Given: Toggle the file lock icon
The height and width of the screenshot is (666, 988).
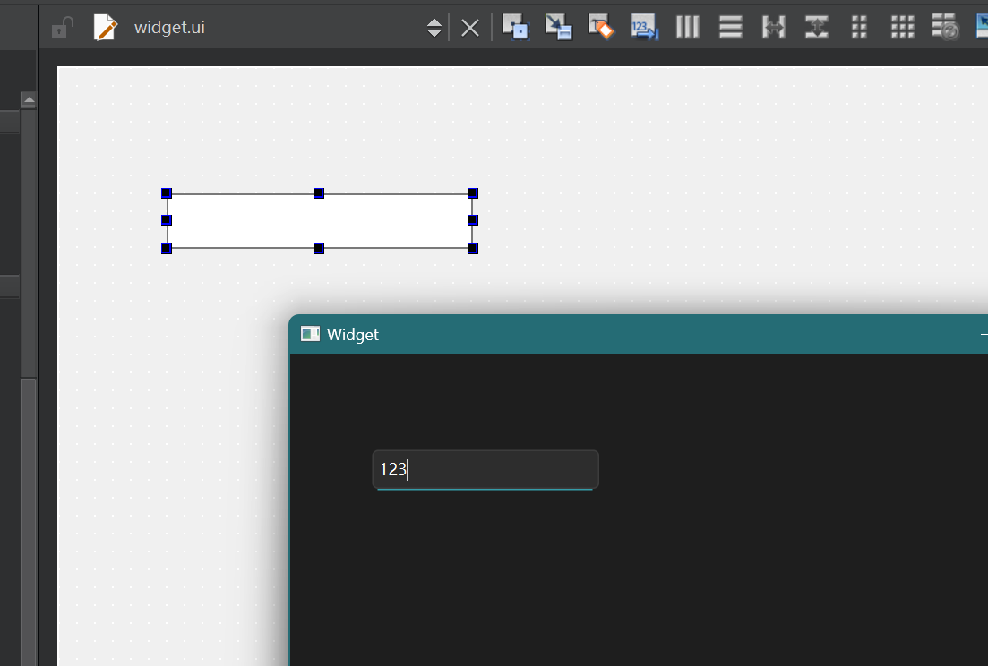Looking at the screenshot, I should [x=61, y=28].
